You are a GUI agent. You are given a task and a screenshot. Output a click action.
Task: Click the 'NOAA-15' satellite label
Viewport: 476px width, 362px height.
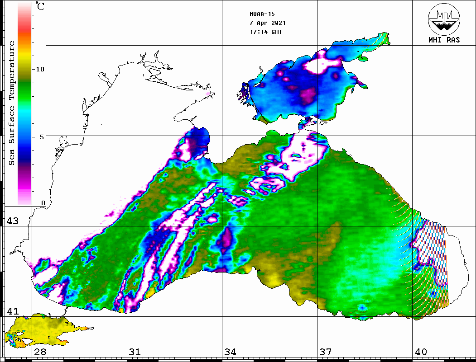[262, 14]
